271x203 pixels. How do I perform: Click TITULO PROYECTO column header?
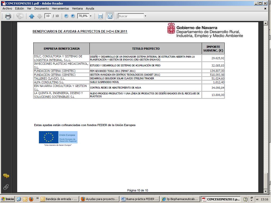click(146, 49)
